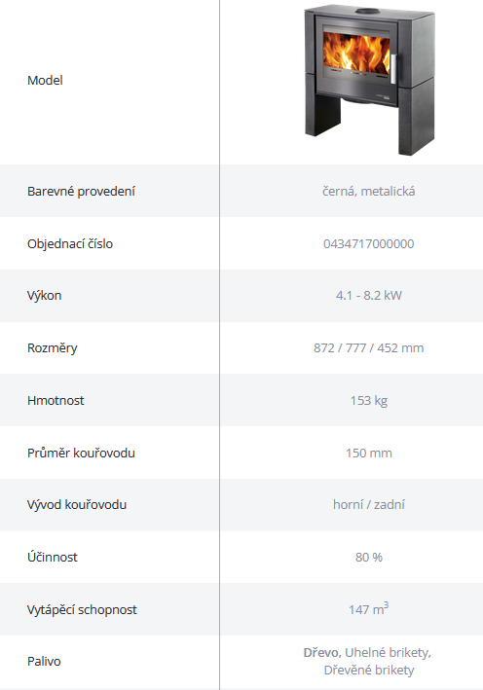The height and width of the screenshot is (690, 483).
Task: Click the bold Dřevo fuel text
Action: point(322,652)
